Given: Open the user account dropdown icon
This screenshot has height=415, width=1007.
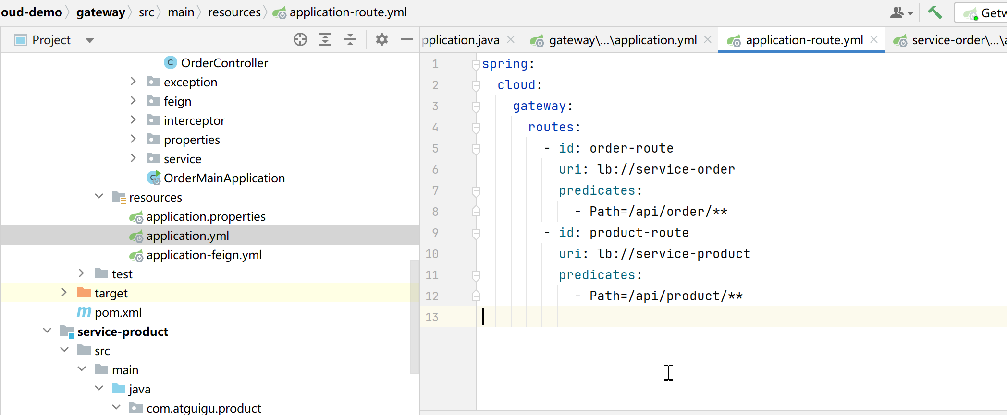Looking at the screenshot, I should pos(902,12).
